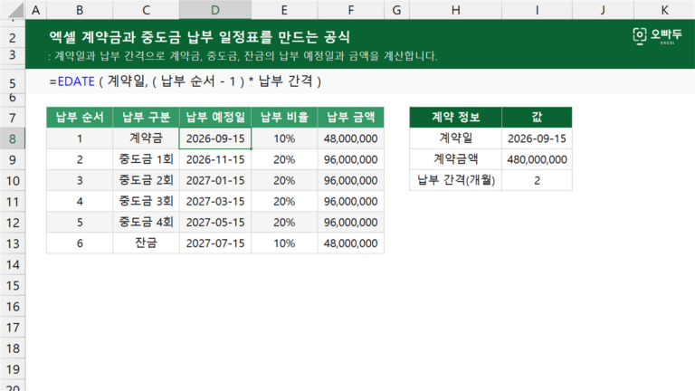This screenshot has height=391, width=695.
Task: Select 96,000,000 in the 중도금 1회 row
Action: point(350,159)
